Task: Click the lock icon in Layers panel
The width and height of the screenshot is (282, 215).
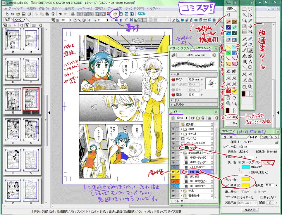Action: (x=209, y=118)
